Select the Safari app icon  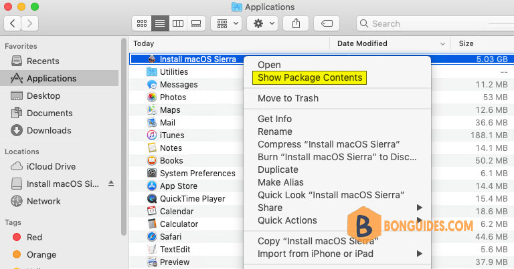pyautogui.click(x=152, y=237)
